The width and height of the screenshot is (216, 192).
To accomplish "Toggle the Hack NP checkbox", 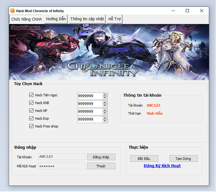I will 31,110.
